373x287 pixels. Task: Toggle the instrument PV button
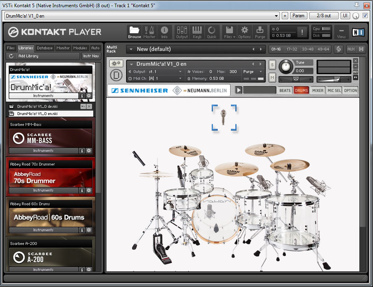point(355,77)
